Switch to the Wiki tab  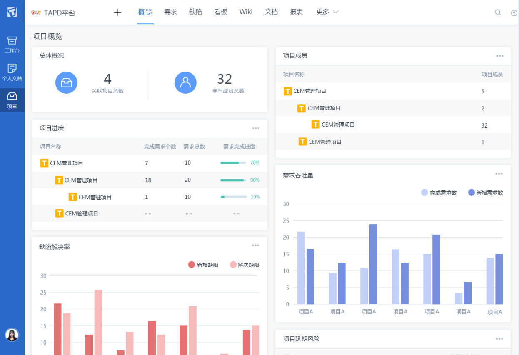[246, 12]
